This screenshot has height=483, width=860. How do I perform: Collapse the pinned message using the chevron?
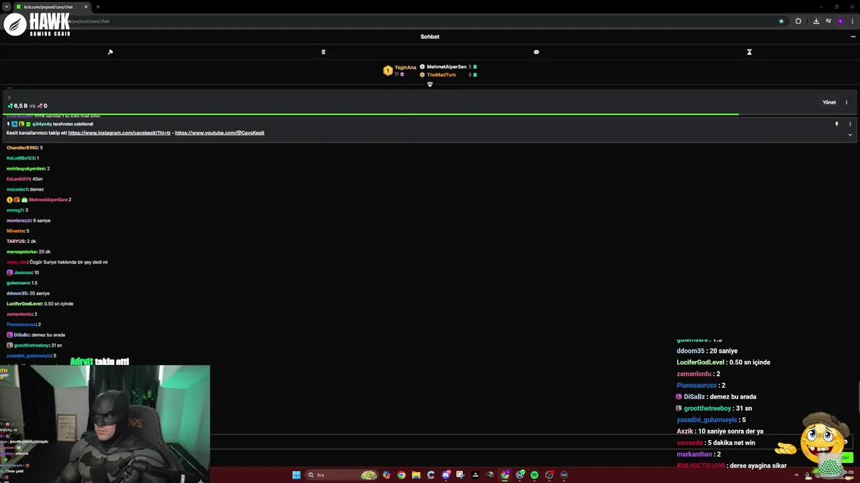pyautogui.click(x=850, y=135)
